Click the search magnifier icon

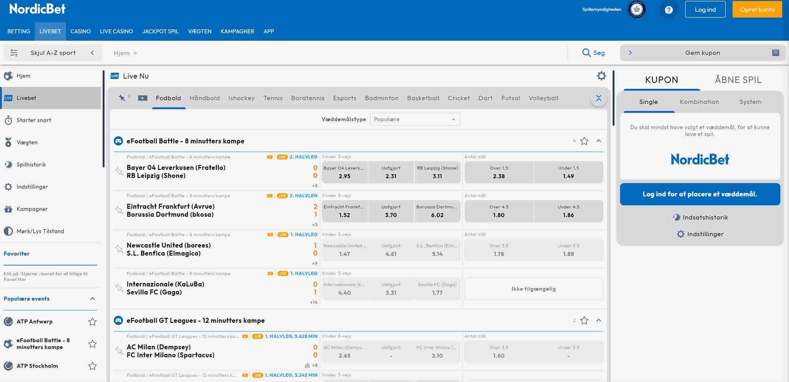(x=586, y=53)
